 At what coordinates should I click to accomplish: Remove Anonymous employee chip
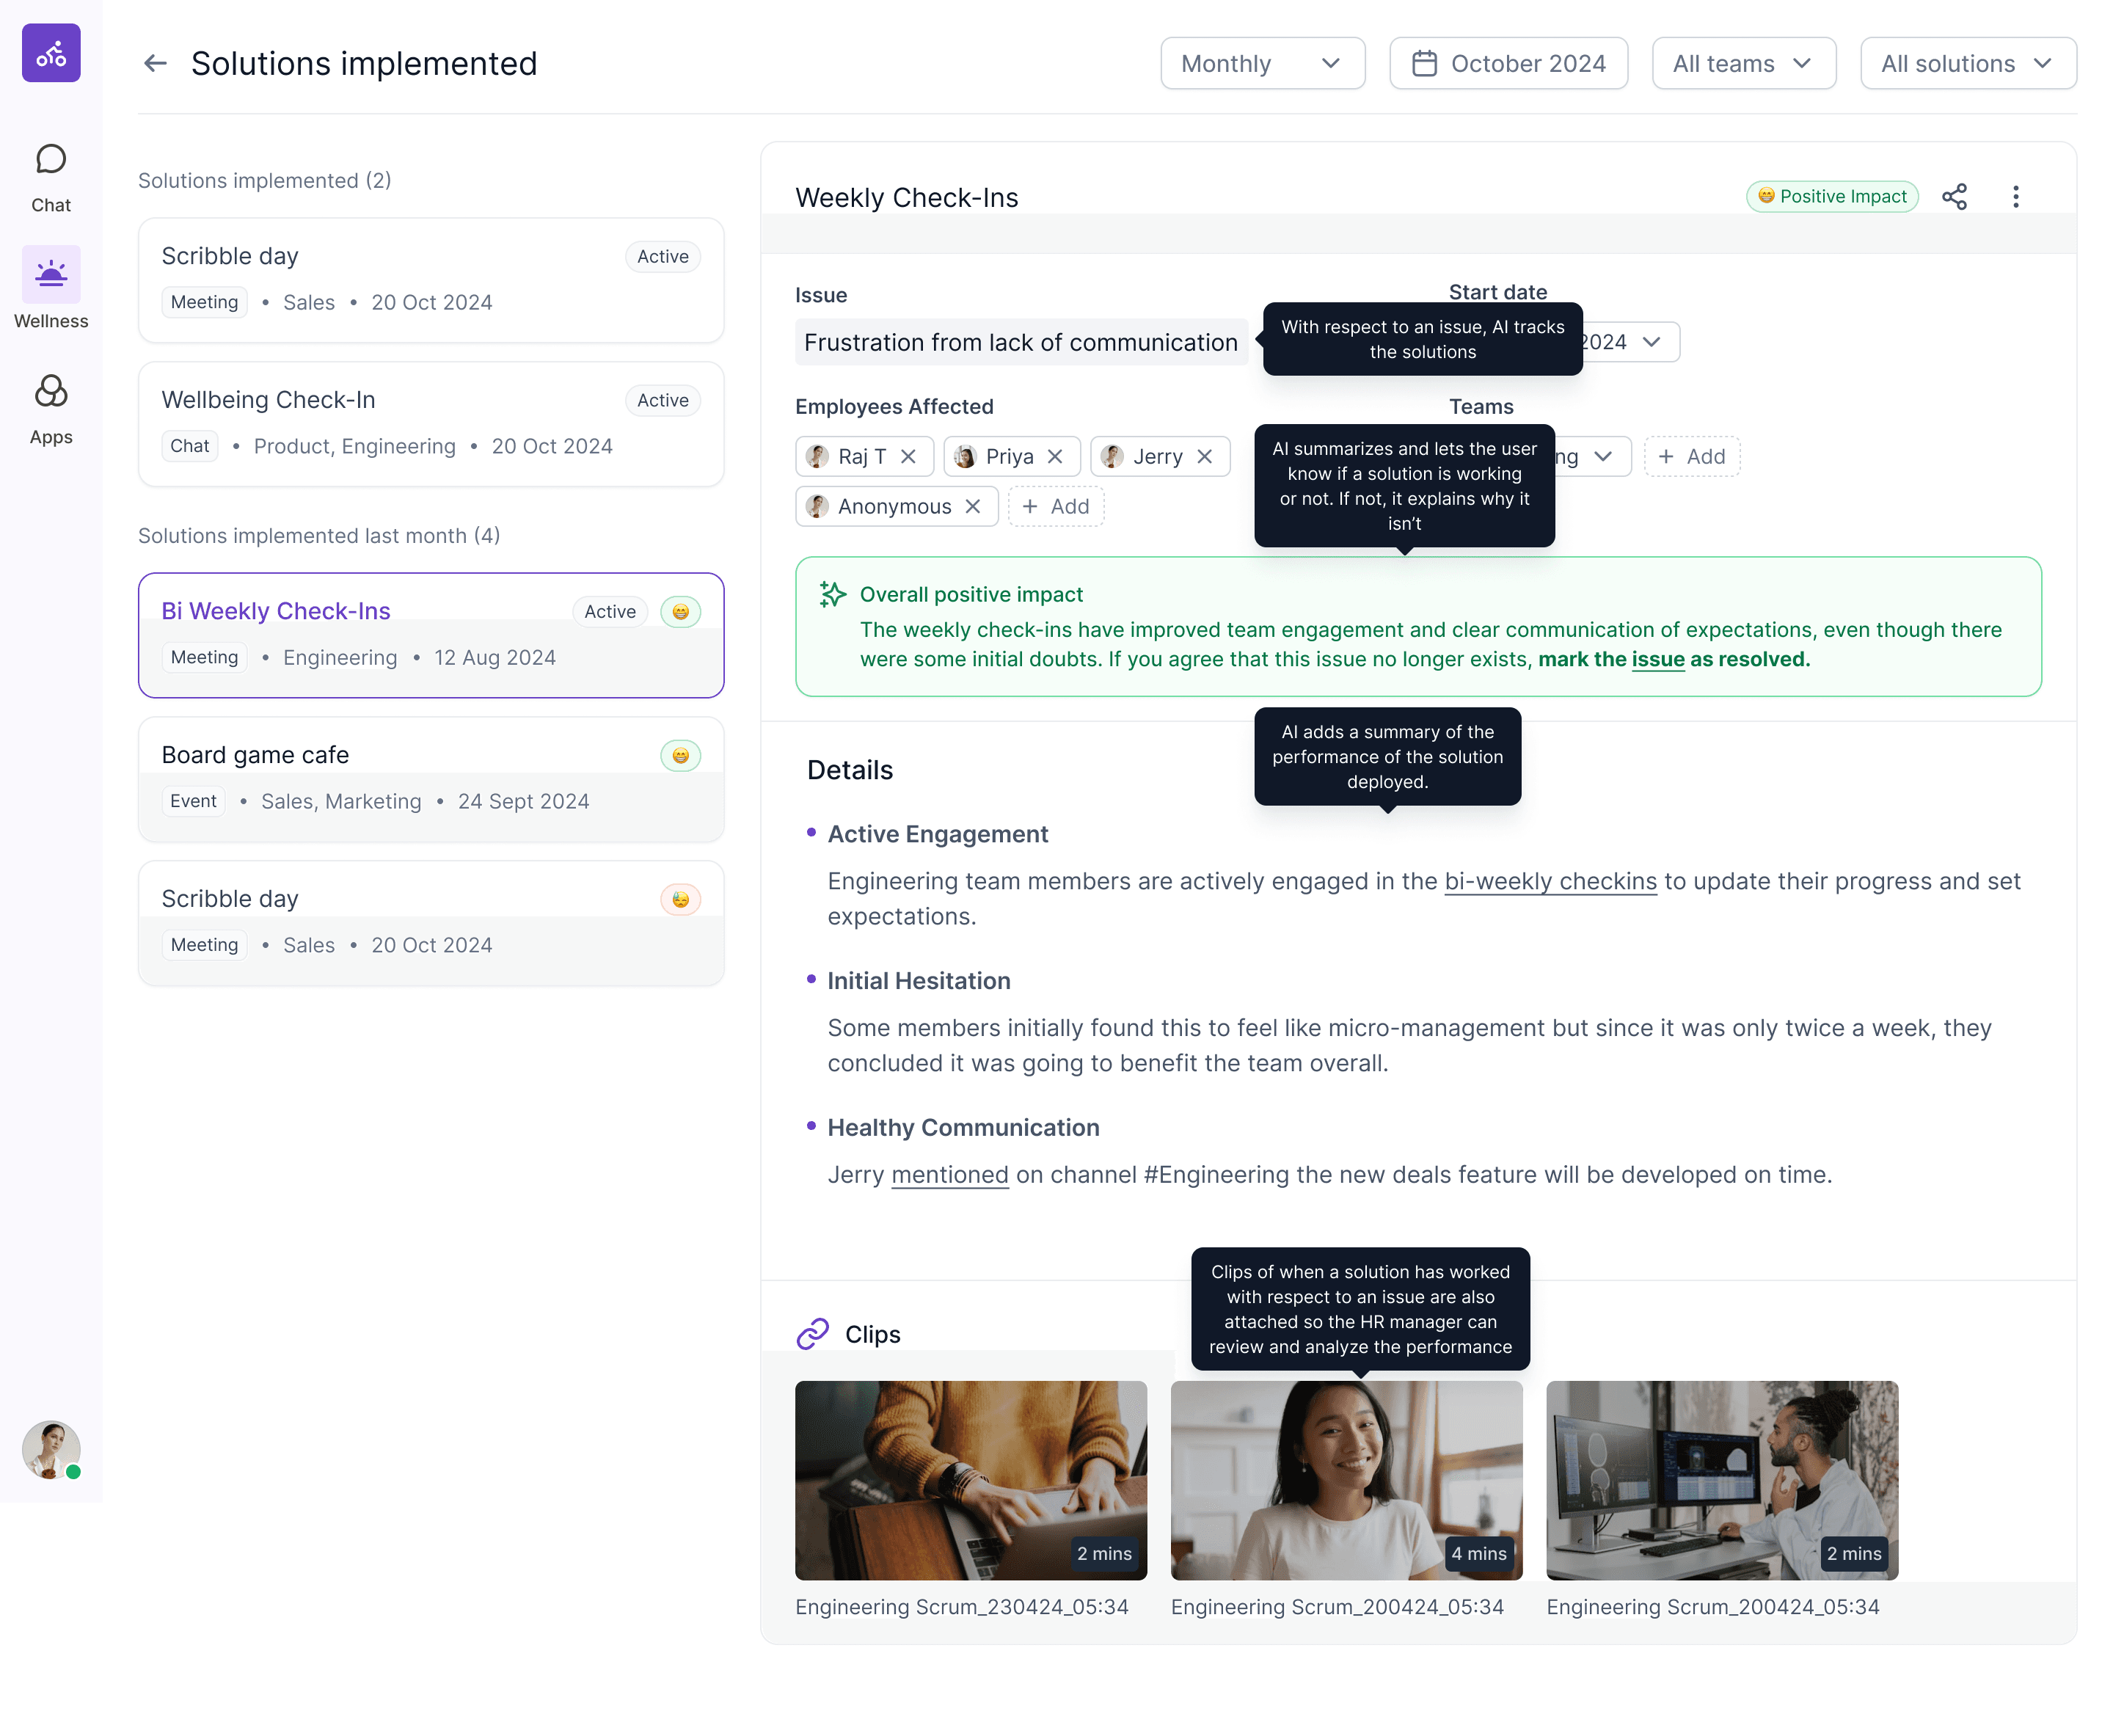(x=972, y=506)
